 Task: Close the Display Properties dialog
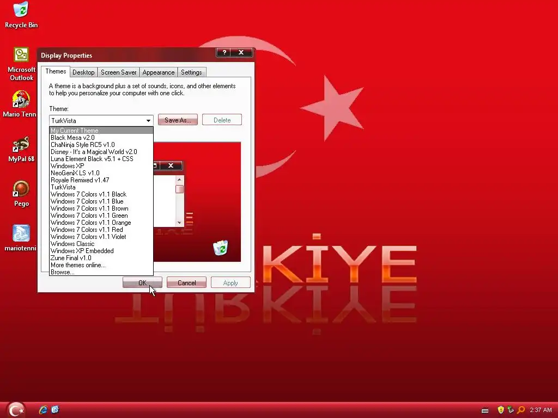point(241,52)
